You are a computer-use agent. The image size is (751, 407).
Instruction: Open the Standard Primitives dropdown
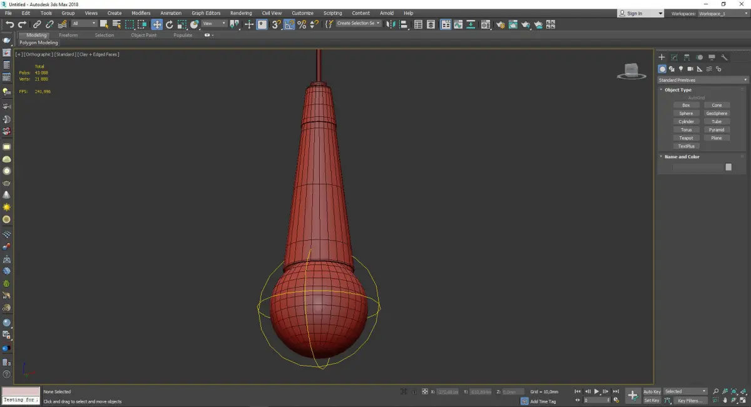[702, 80]
